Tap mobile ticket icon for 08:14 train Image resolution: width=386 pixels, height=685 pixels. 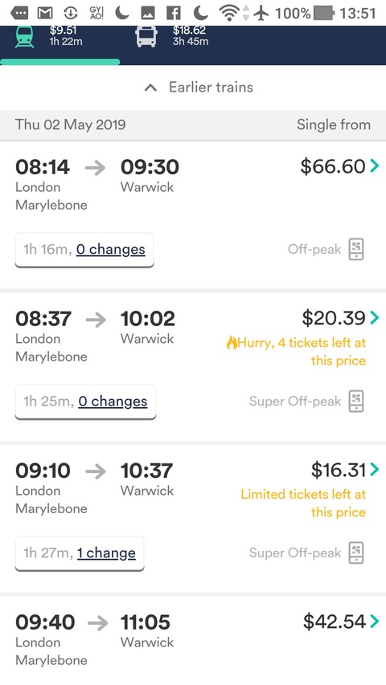(x=356, y=250)
